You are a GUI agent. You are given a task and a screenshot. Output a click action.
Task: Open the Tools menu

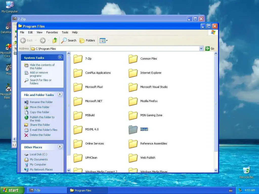[65, 32]
